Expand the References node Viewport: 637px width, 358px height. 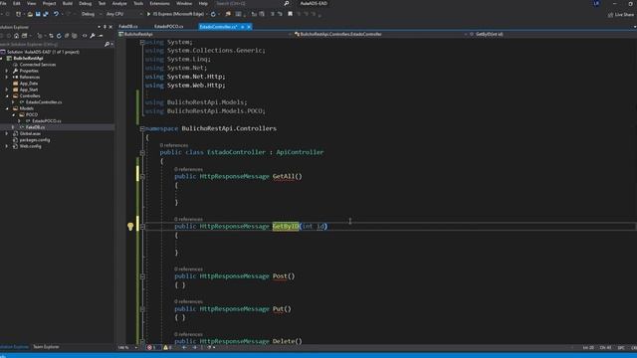click(x=7, y=78)
